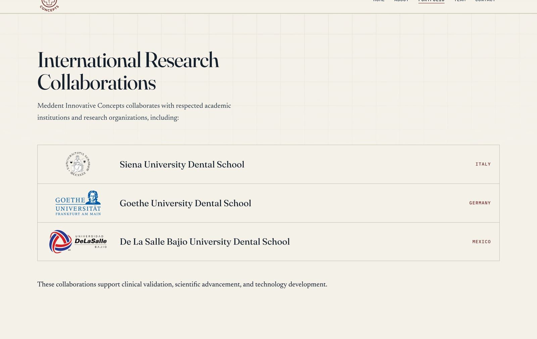Click the Meddent Concepts logo in header
This screenshot has width=537, height=339.
49,6
